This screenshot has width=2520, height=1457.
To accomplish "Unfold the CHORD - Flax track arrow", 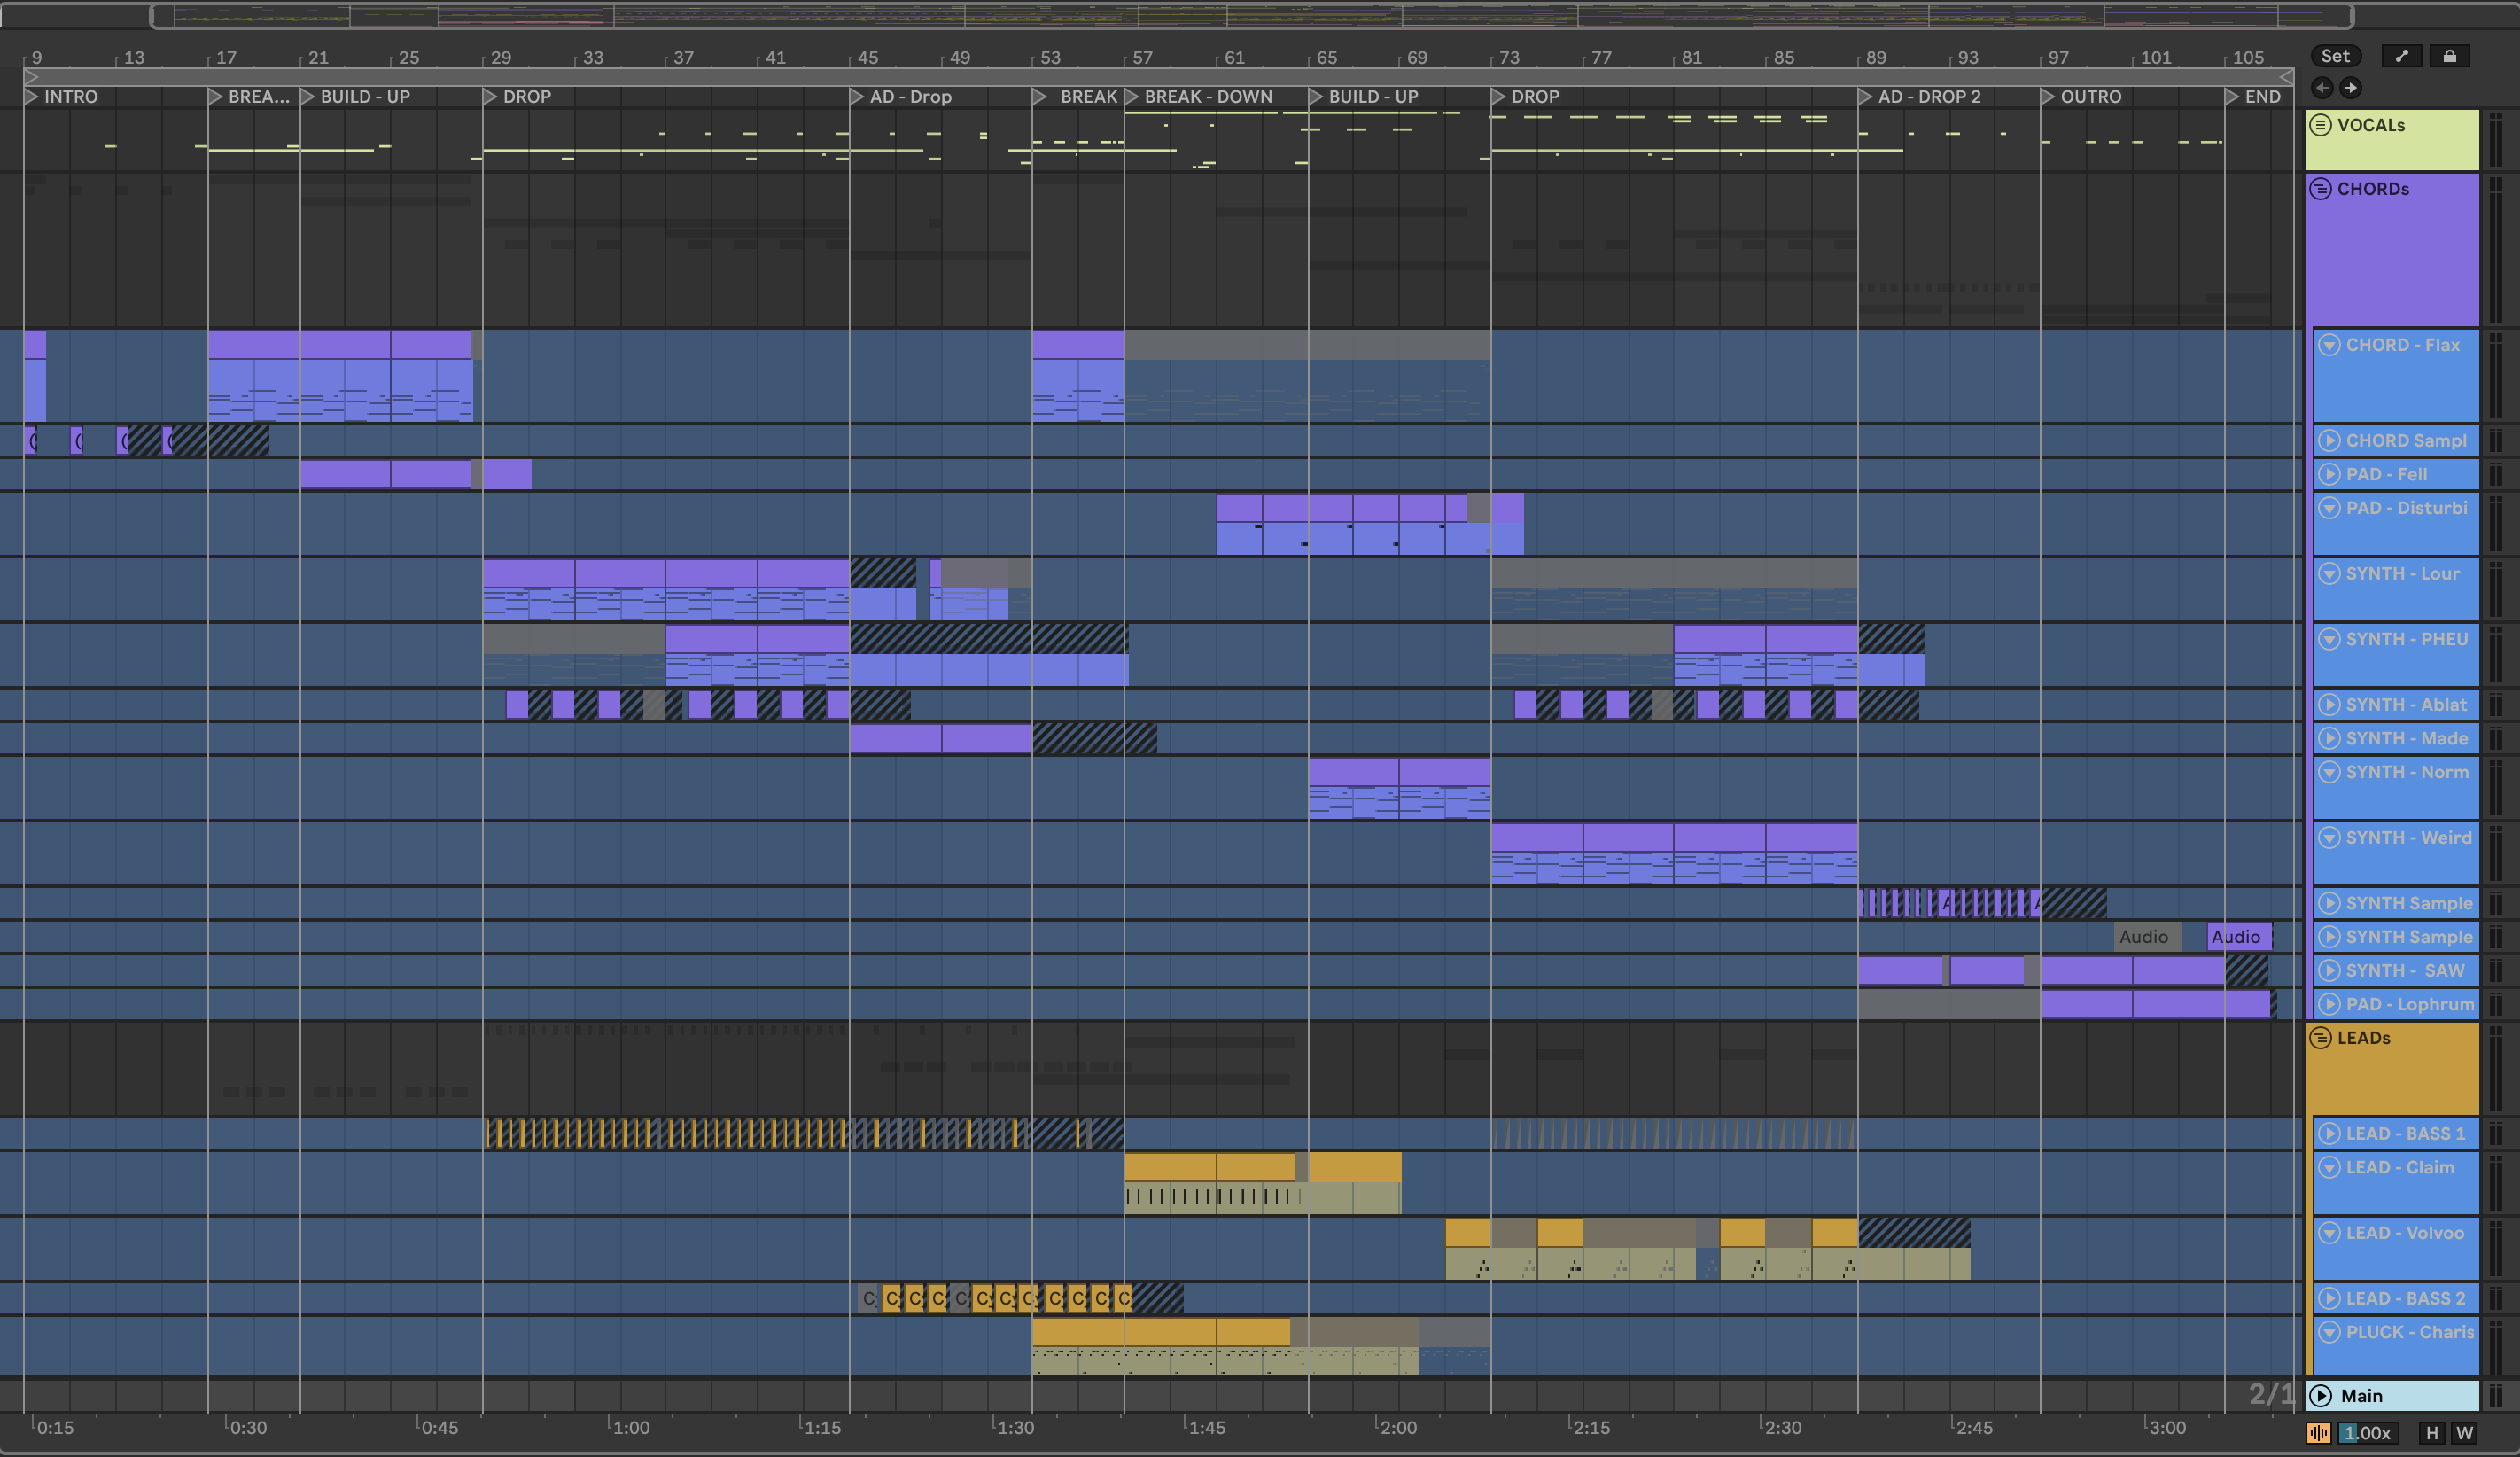I will 2329,345.
